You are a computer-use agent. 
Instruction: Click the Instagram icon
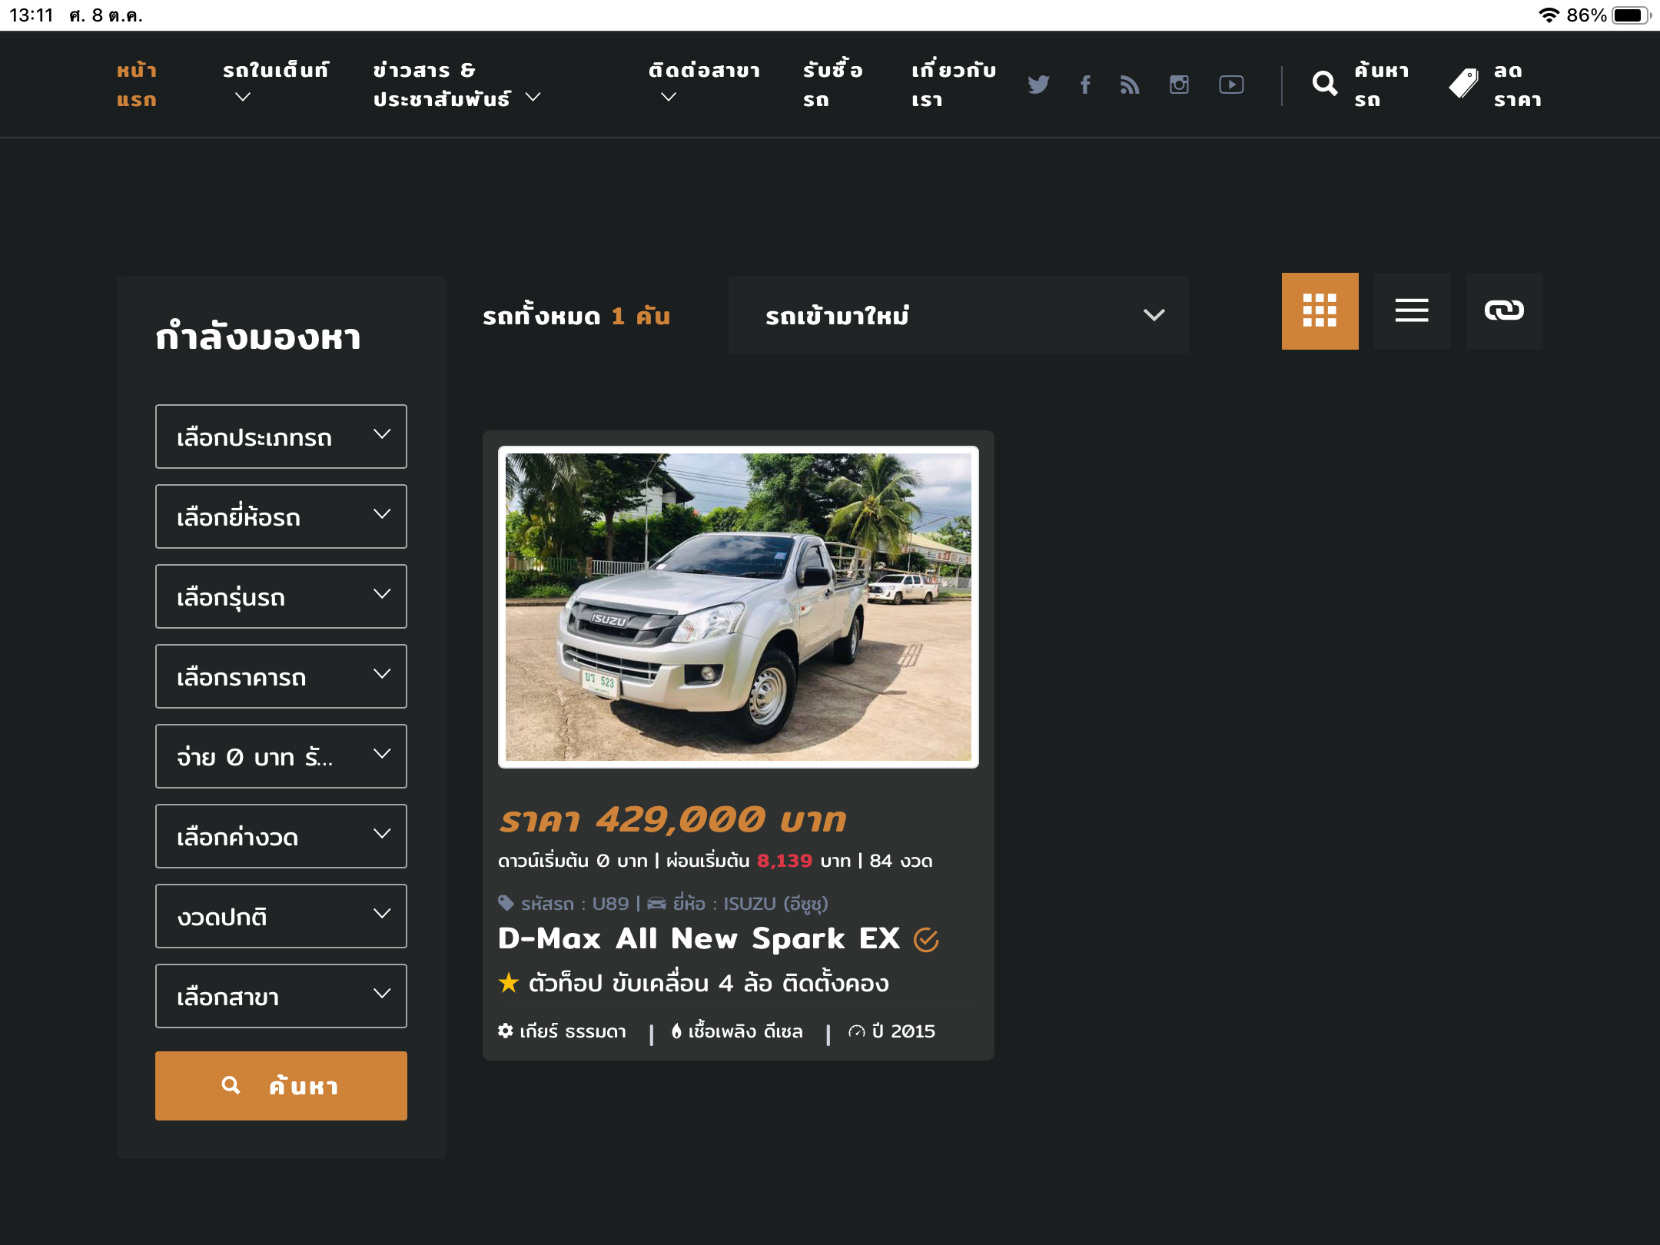tap(1179, 85)
